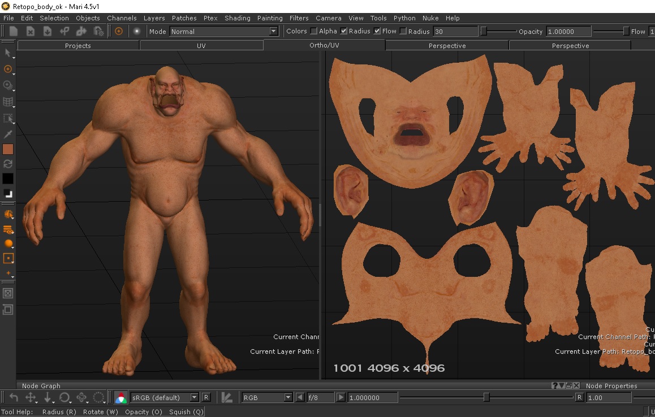Enable the Flow checkbox before Radius field
The image size is (655, 417).
click(x=403, y=31)
